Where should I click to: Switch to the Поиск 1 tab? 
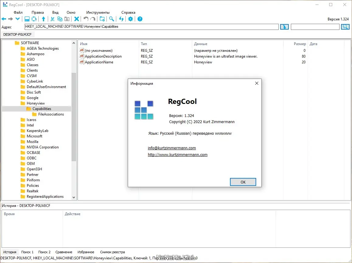[27, 252]
